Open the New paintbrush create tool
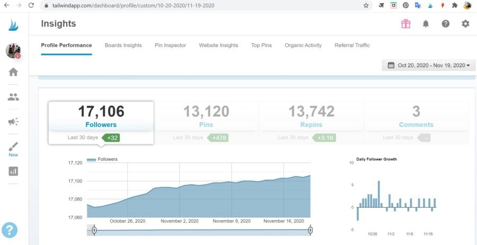The width and height of the screenshot is (477, 245). click(13, 148)
